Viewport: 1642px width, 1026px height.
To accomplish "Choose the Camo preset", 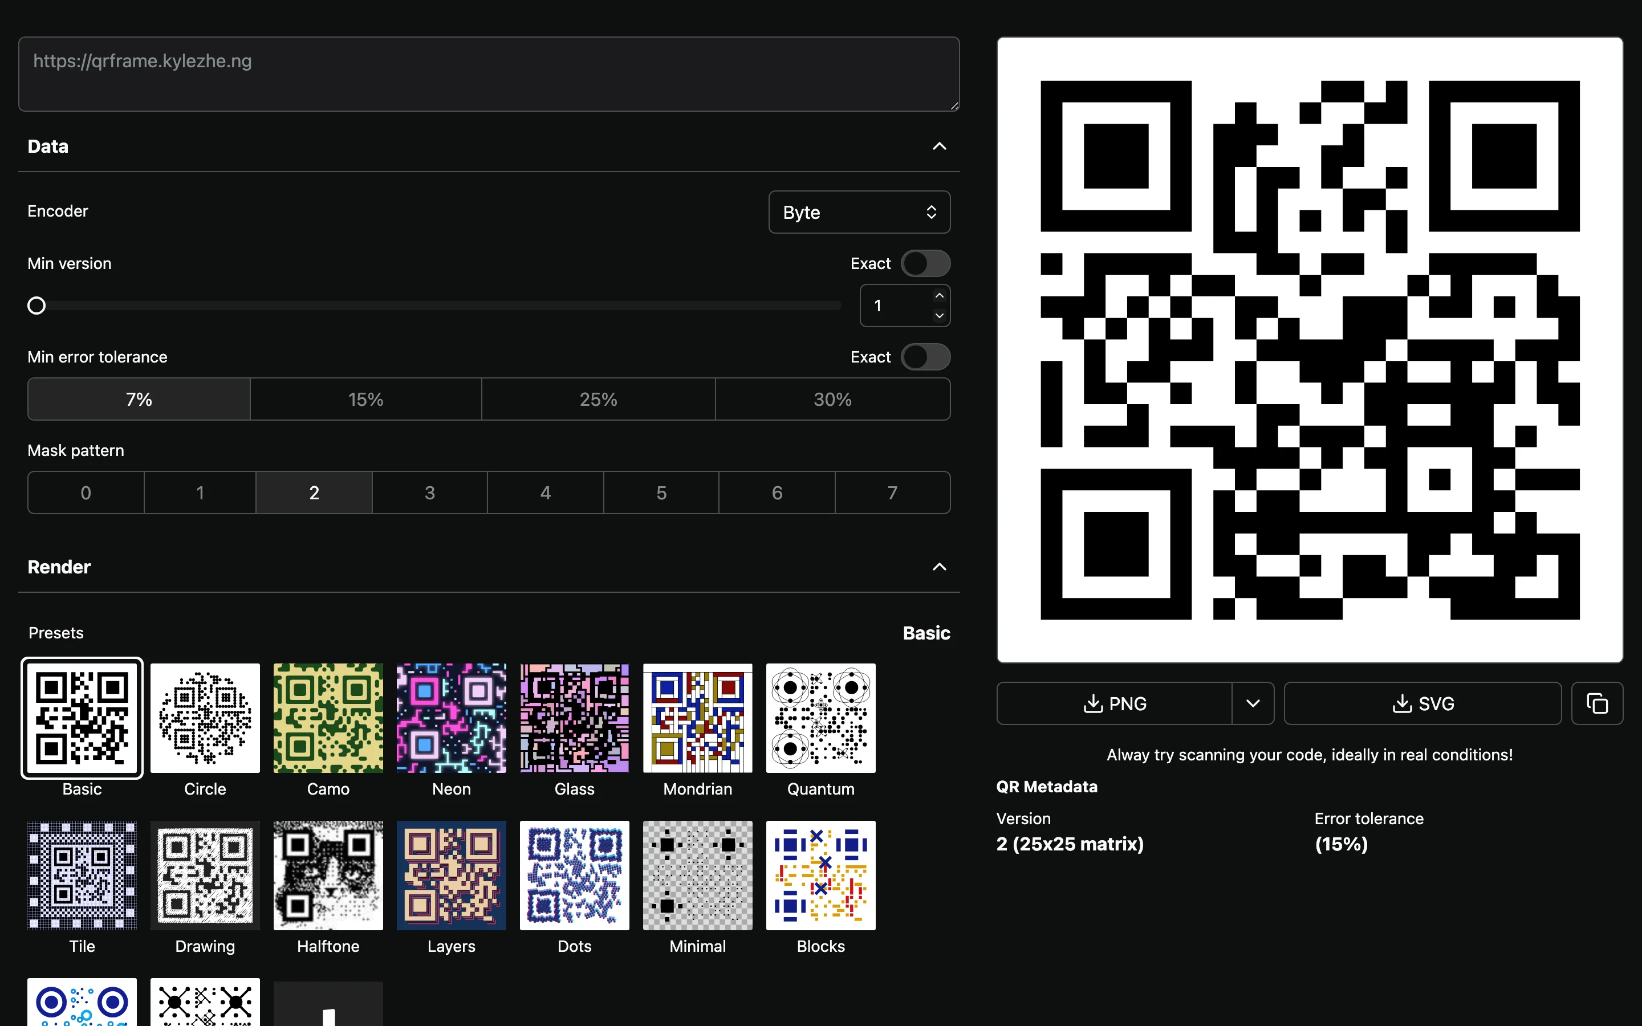I will [x=328, y=718].
